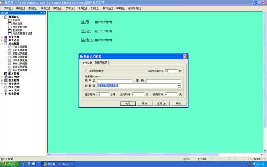
Task: Click the WEB 发布 icon in tree
Action: pos(6,90)
